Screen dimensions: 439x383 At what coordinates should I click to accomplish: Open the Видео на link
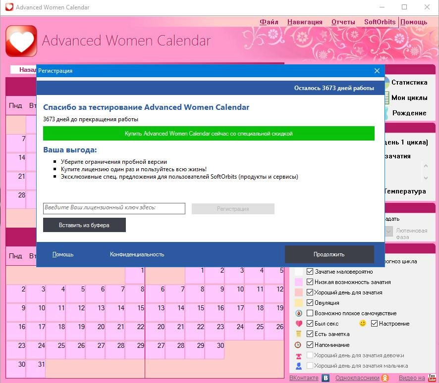pyautogui.click(x=412, y=378)
